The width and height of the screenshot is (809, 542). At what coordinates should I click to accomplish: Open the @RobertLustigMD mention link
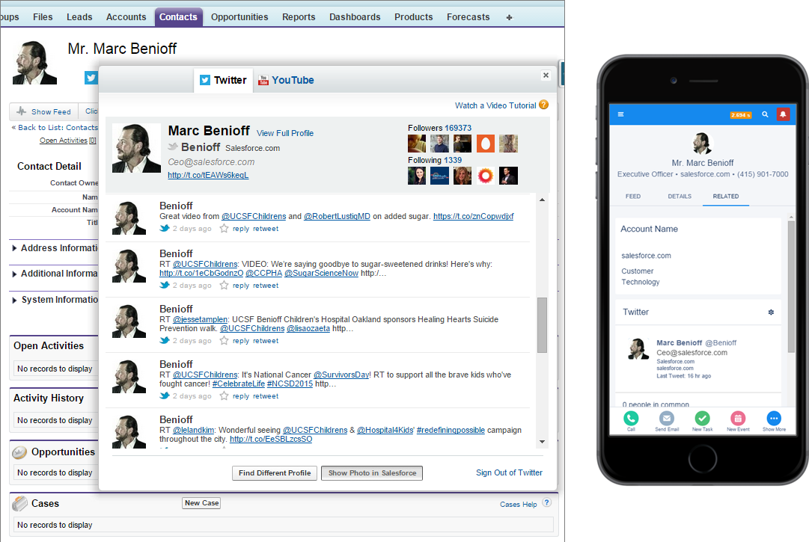point(337,216)
